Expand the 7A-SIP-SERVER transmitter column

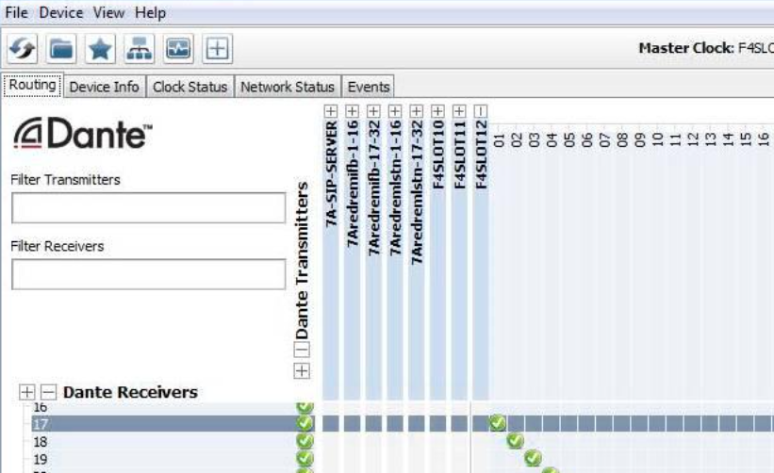[x=331, y=111]
